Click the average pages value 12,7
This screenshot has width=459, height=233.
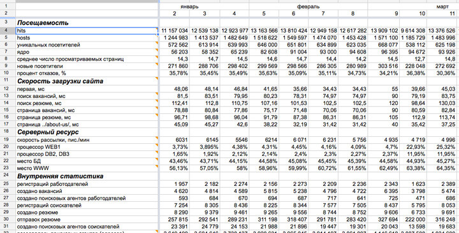pyautogui.click(x=413, y=59)
